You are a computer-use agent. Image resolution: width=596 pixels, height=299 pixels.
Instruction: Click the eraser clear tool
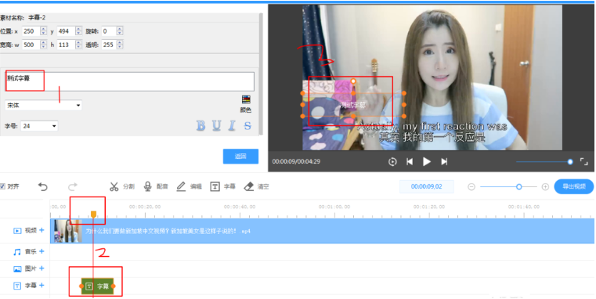click(x=248, y=186)
